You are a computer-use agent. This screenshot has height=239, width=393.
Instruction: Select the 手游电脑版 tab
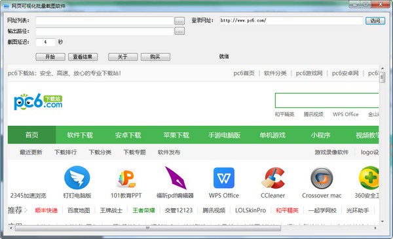pos(224,136)
